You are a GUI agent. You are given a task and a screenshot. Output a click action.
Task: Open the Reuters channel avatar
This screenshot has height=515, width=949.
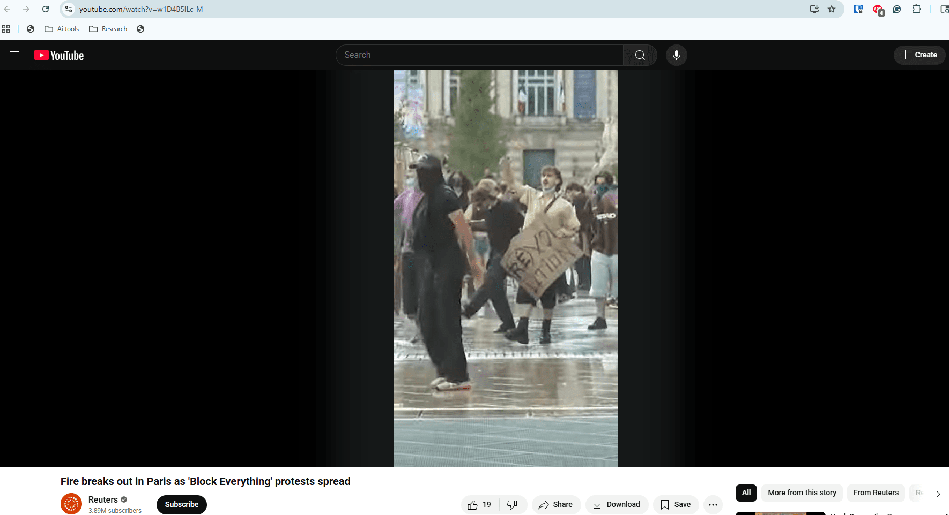tap(71, 504)
